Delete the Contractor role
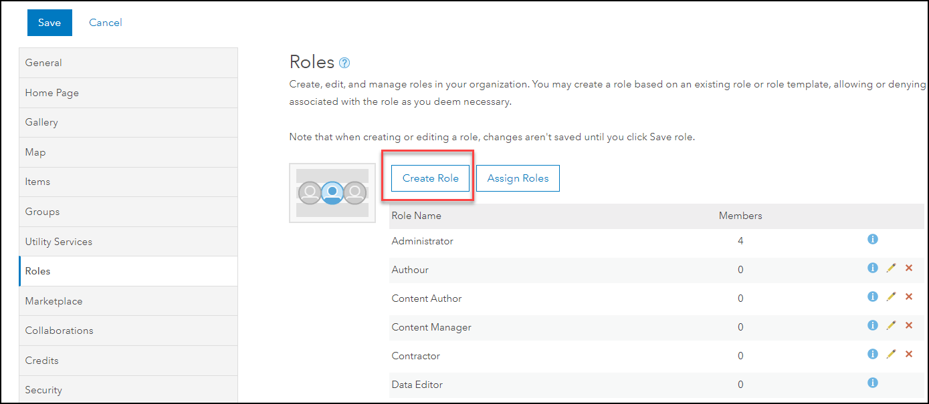The image size is (929, 404). 909,354
